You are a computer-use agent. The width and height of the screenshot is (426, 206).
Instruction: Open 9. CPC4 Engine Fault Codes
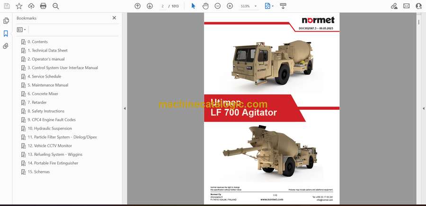(x=52, y=120)
